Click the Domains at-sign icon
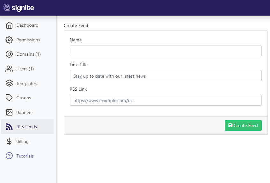 [x=9, y=54]
